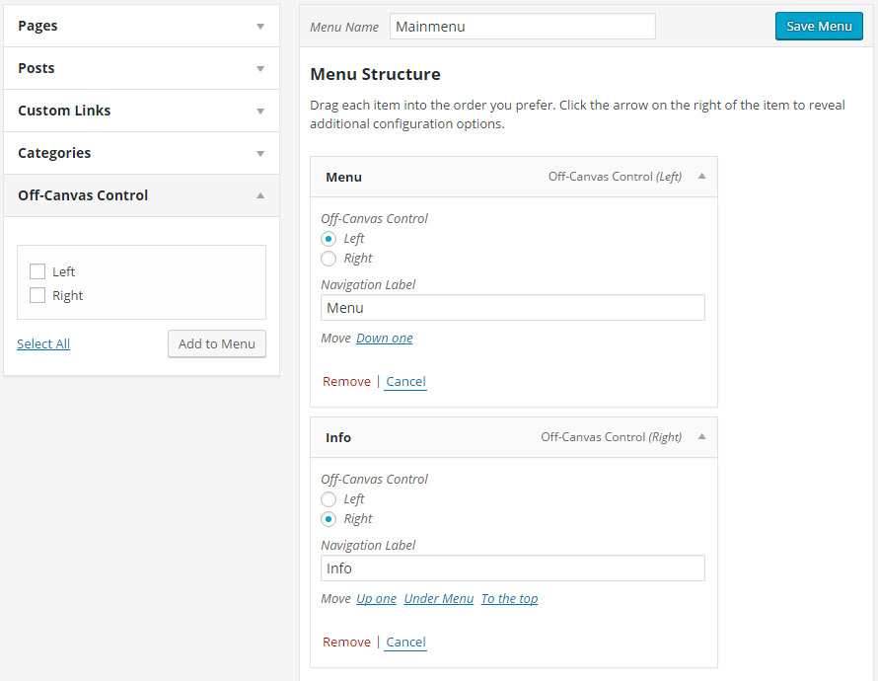The height and width of the screenshot is (681, 878).
Task: Click the To the top link
Action: [x=509, y=598]
